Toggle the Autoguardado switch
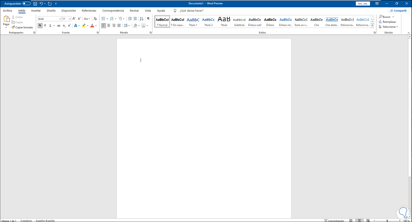This screenshot has height=222, width=412. (26, 4)
